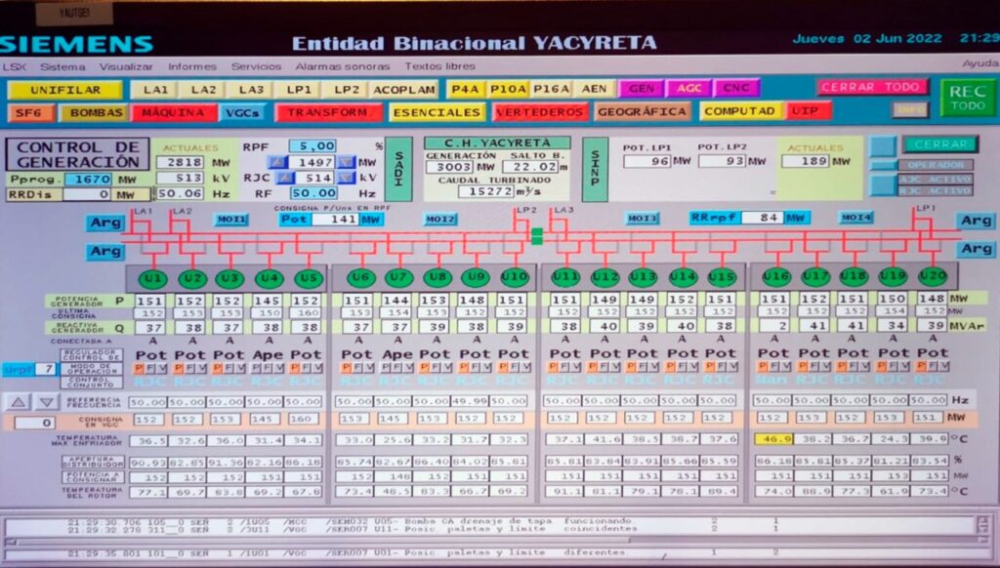This screenshot has width=1000, height=568.
Task: Select generator unit U9 circle
Action: (x=476, y=278)
